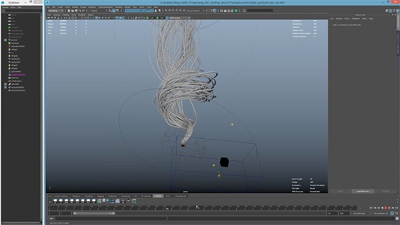Create a new scene from status line
400x225 pixels.
(69, 11)
